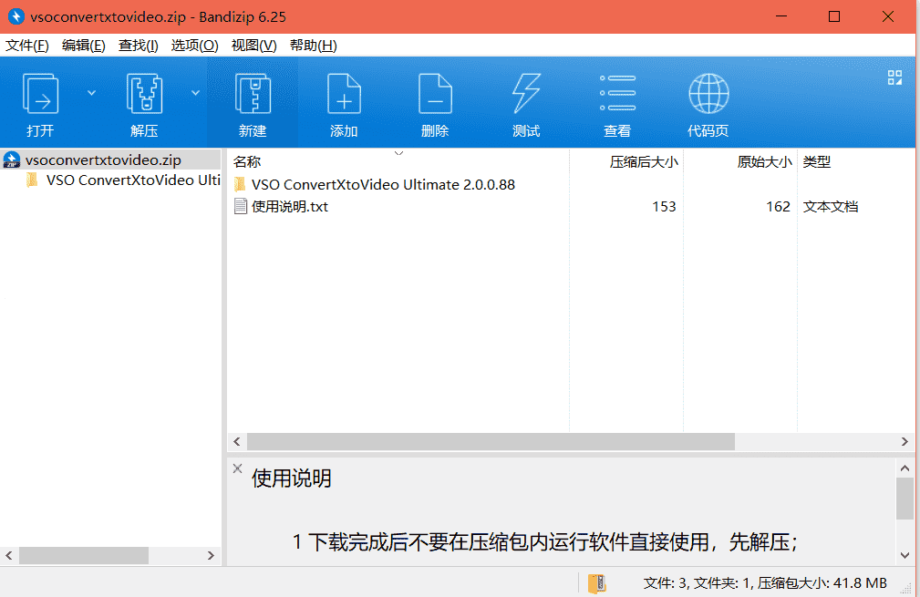Sort by the 压缩后大小 column header
Screen dimensions: 920x597
[644, 162]
